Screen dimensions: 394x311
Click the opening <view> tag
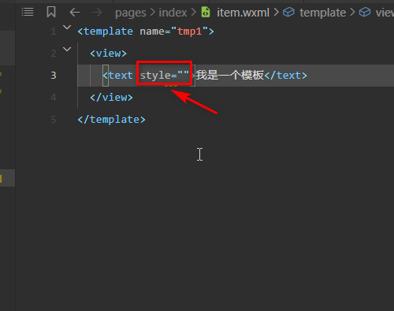pos(108,54)
